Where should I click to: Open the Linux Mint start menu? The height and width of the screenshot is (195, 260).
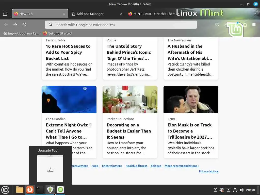(5, 190)
